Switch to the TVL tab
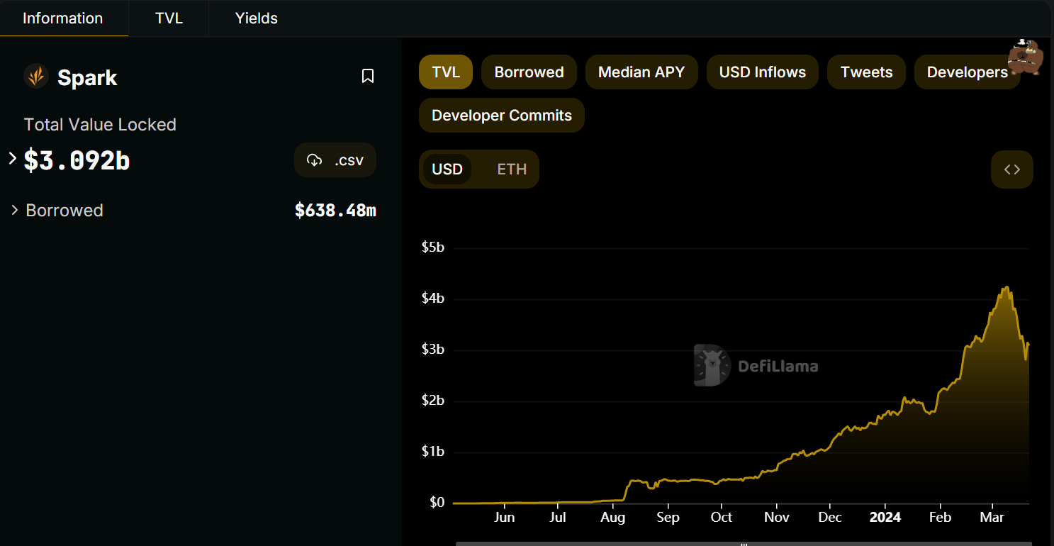Image resolution: width=1054 pixels, height=546 pixels. 169,18
